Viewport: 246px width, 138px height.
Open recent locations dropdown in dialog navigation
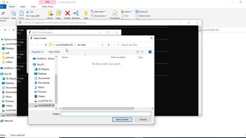(x=42, y=45)
